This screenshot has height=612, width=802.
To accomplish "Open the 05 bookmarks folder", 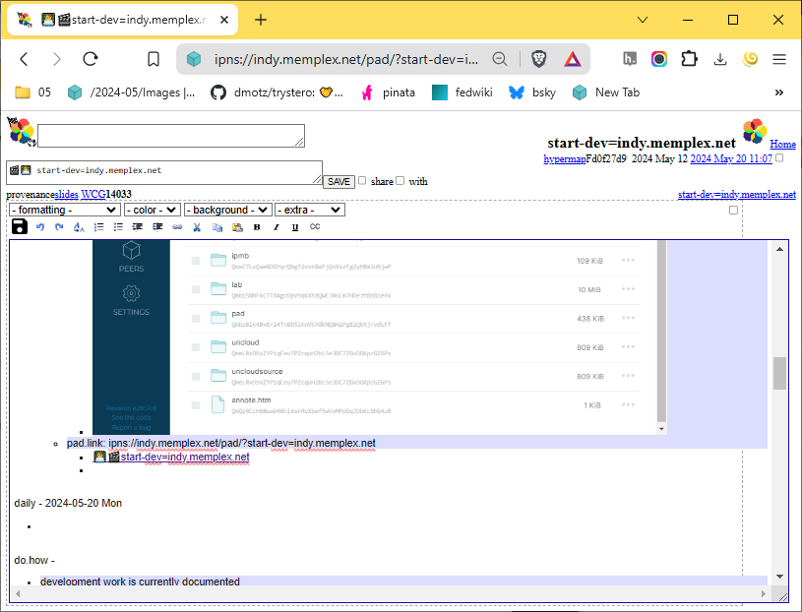I will point(32,92).
